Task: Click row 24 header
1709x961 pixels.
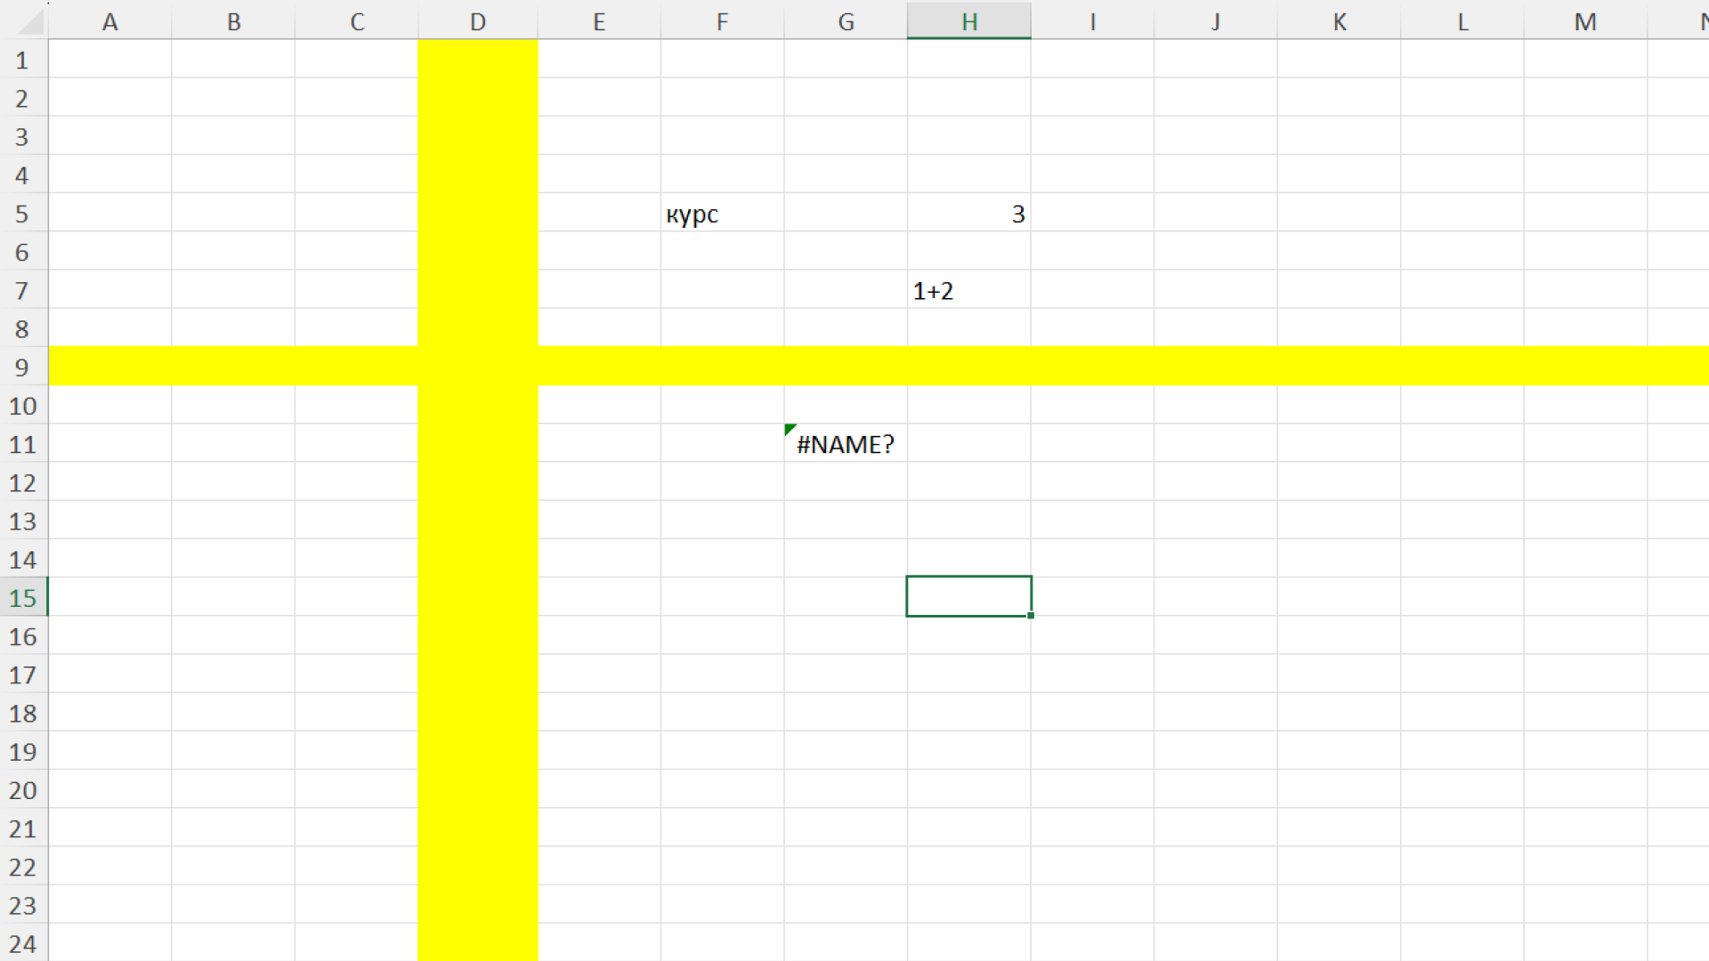Action: [23, 943]
